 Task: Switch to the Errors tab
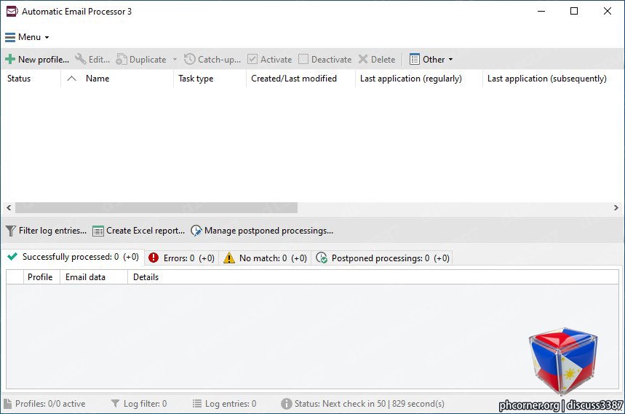pyautogui.click(x=182, y=258)
